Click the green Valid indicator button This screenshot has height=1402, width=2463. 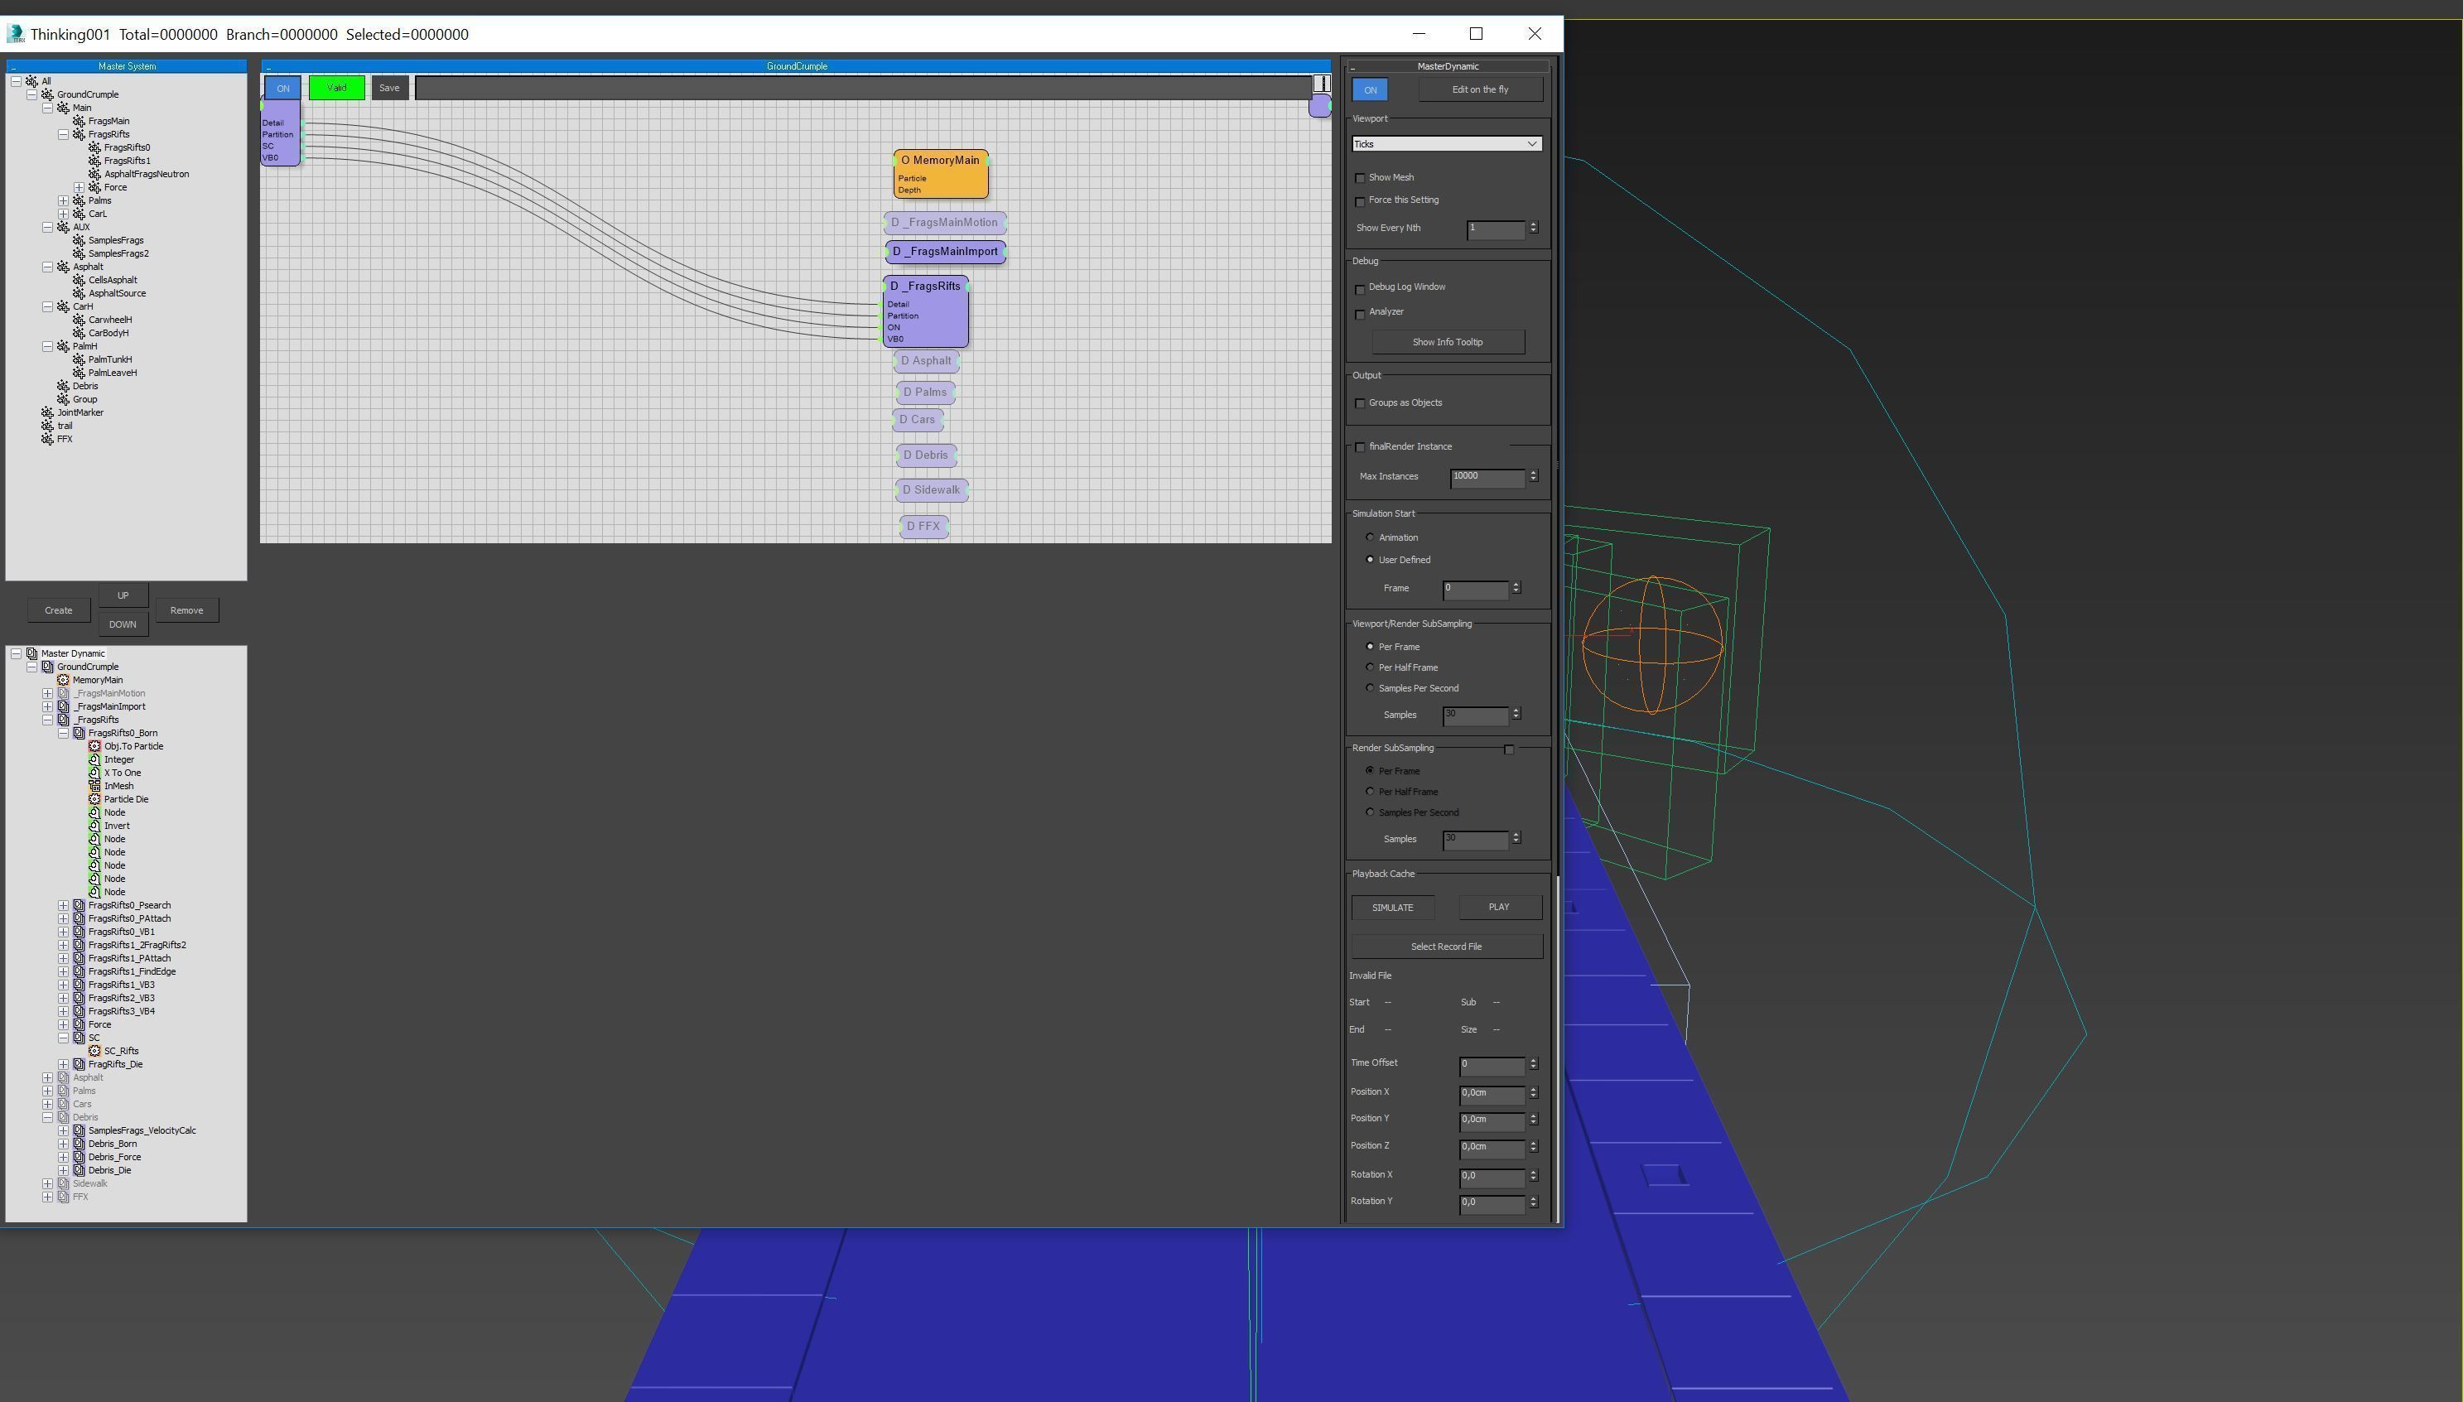point(336,88)
